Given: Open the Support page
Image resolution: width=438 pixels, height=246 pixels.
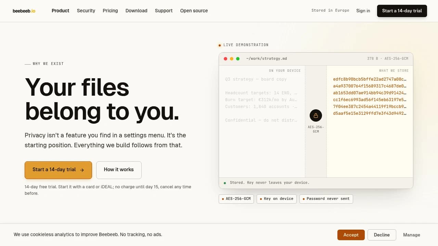Looking at the screenshot, I should pos(164,11).
